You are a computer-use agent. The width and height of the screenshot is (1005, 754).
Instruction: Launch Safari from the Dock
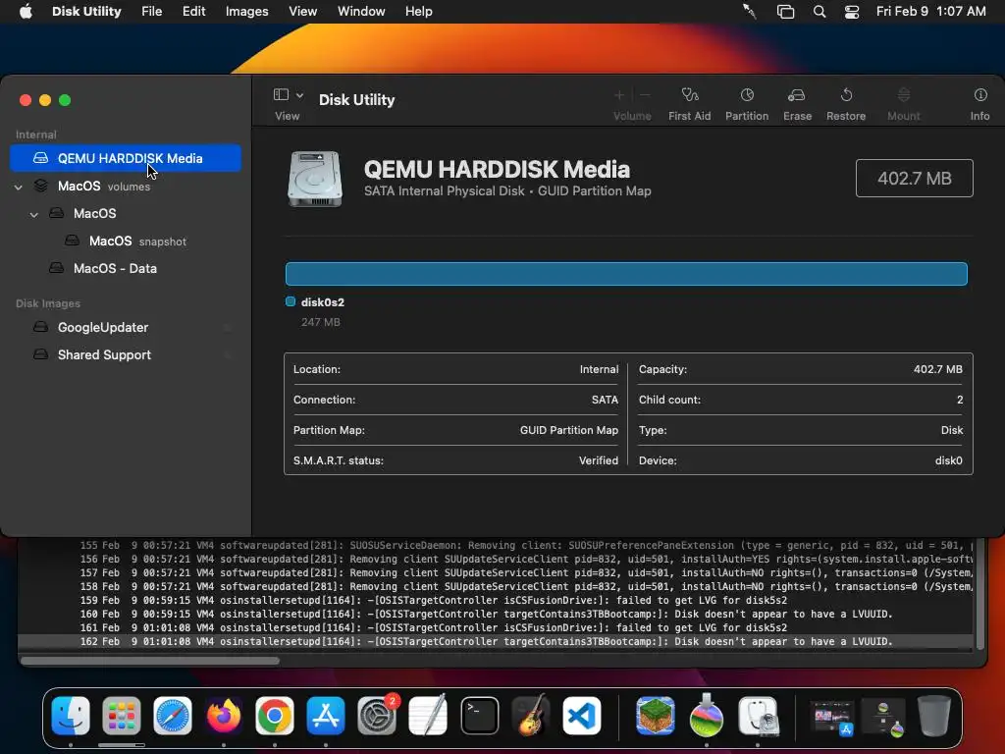pyautogui.click(x=173, y=716)
